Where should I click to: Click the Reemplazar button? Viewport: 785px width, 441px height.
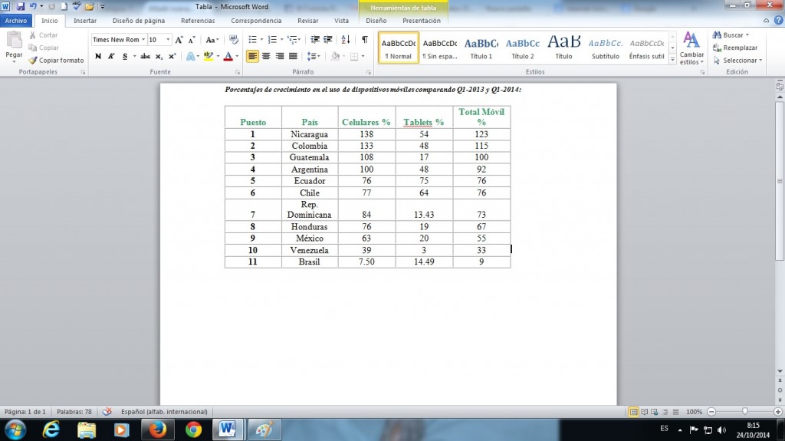coord(734,48)
